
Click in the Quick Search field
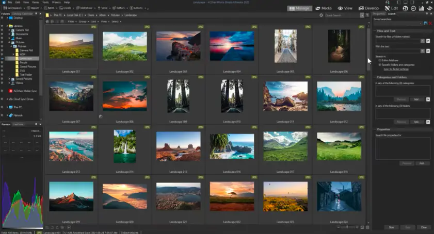coord(342,15)
